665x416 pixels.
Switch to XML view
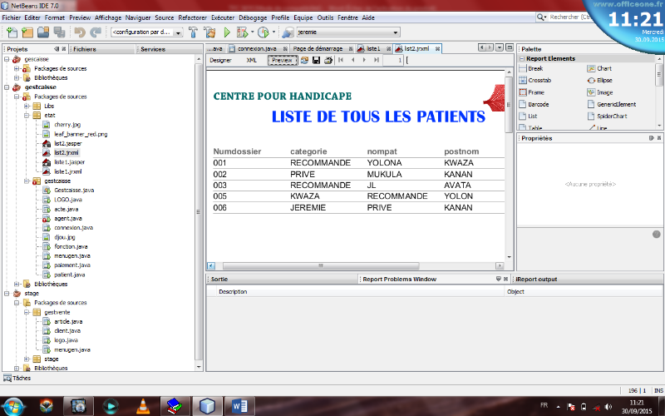251,60
